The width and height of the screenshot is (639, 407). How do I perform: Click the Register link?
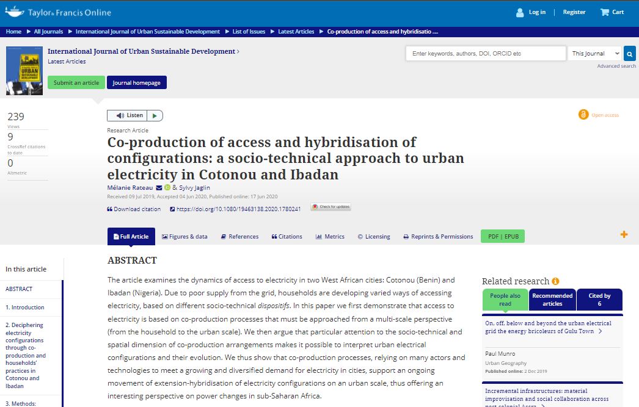(x=574, y=12)
